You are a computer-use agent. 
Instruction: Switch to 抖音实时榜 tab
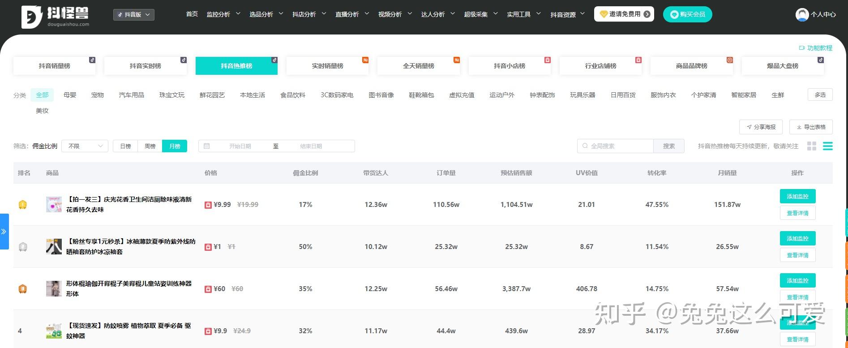[146, 66]
